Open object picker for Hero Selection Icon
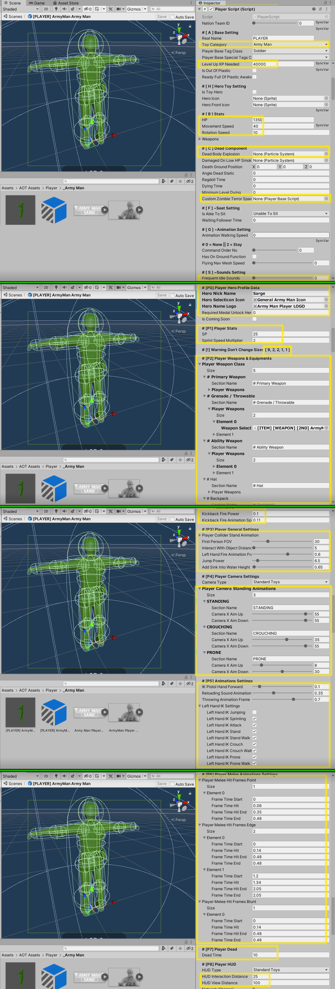 click(x=327, y=300)
